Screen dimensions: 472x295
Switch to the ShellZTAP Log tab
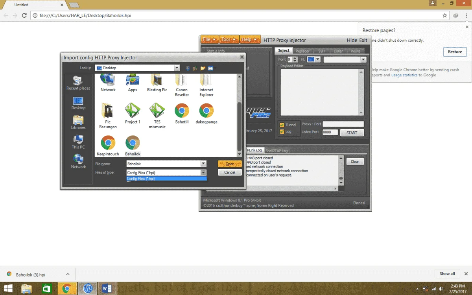pos(277,151)
